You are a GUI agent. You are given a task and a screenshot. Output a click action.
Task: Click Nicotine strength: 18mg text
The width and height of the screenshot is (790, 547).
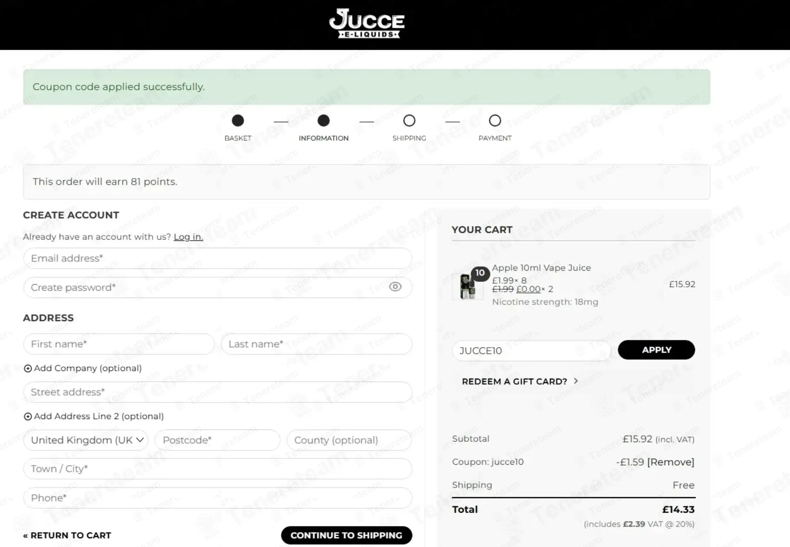(x=545, y=302)
